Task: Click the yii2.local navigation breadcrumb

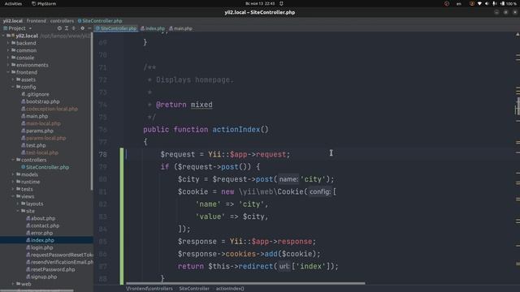Action: 13,21
